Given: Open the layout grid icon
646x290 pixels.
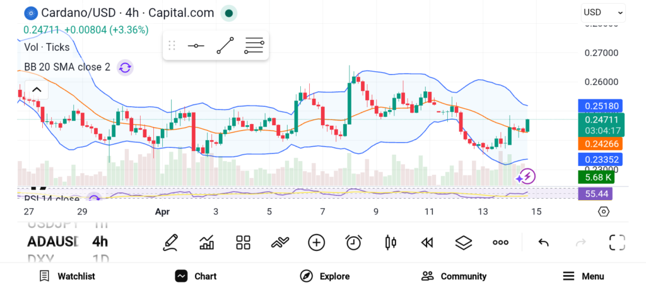Looking at the screenshot, I should (x=243, y=242).
